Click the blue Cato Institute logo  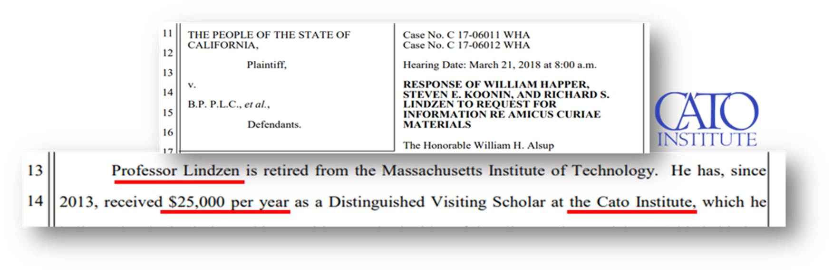point(707,119)
